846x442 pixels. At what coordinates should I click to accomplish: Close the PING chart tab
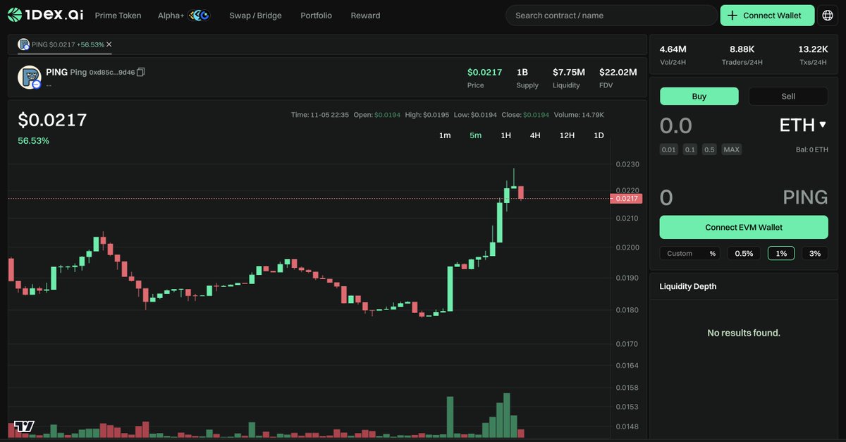coord(109,43)
